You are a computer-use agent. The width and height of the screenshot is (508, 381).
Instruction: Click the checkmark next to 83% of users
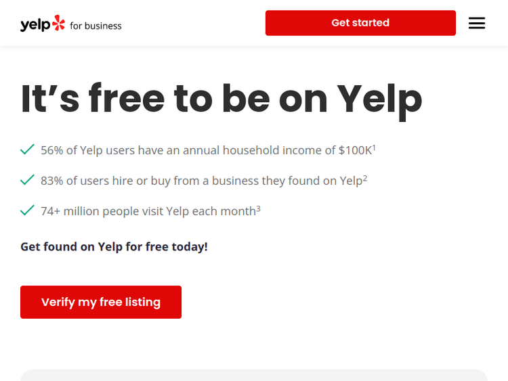(27, 180)
